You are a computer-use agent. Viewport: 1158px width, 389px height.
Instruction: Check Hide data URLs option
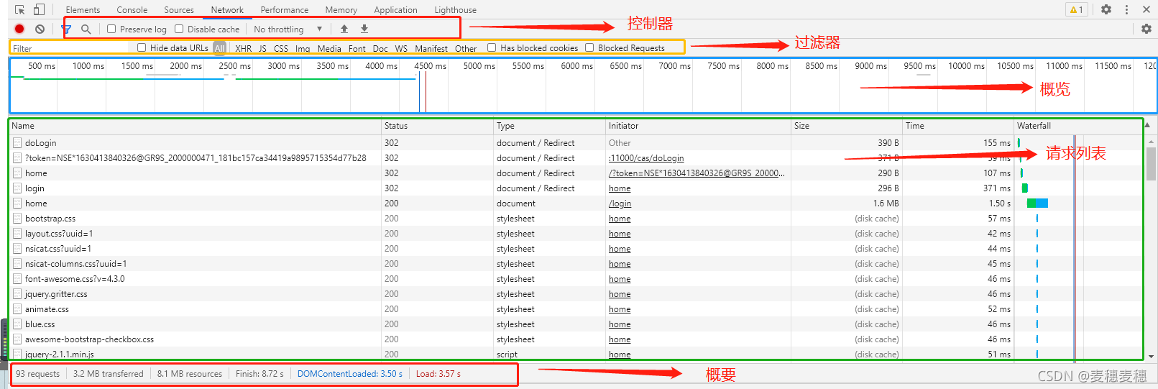click(x=142, y=47)
